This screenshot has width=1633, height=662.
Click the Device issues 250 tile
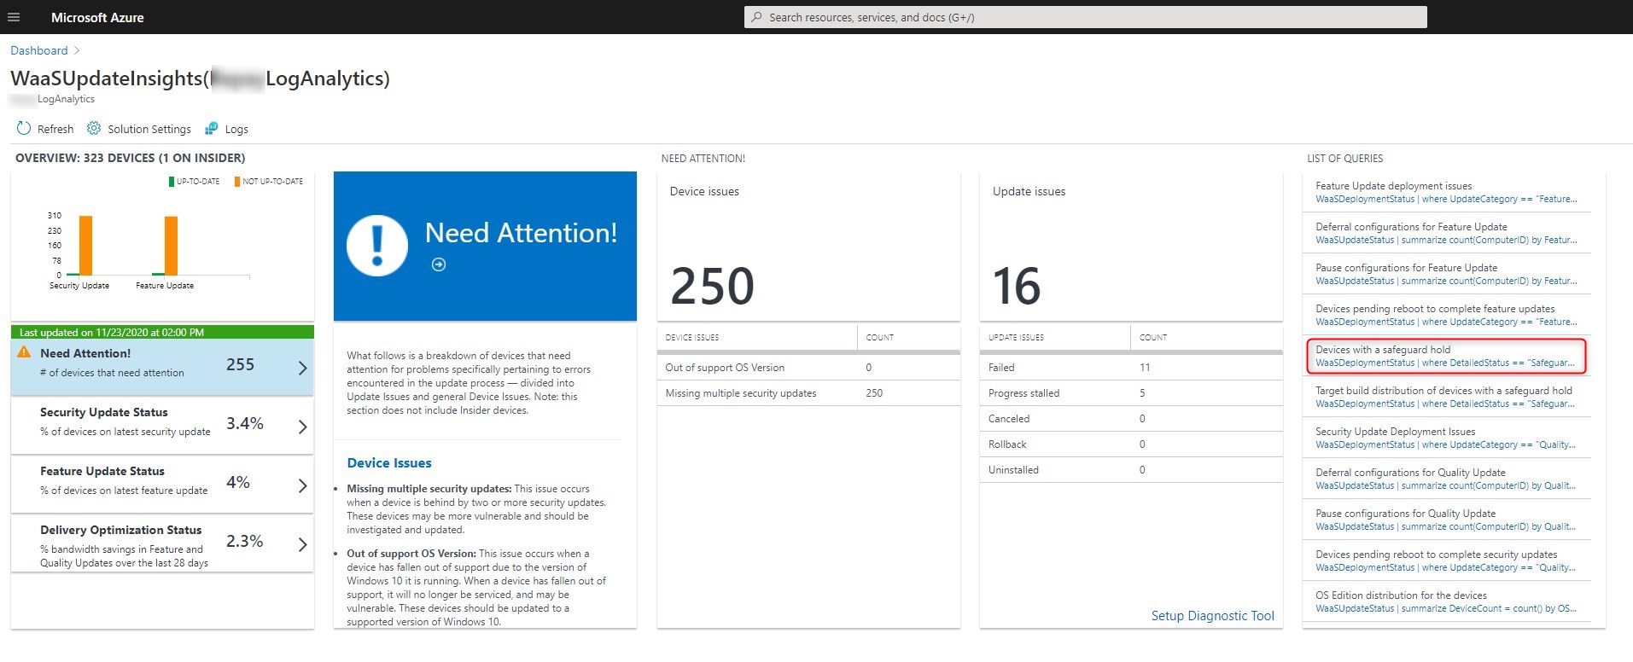(x=808, y=247)
